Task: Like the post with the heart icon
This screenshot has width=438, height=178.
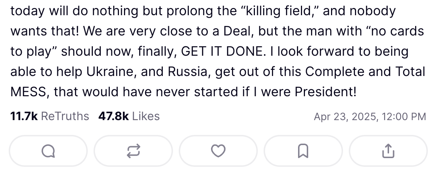Action: tap(218, 151)
